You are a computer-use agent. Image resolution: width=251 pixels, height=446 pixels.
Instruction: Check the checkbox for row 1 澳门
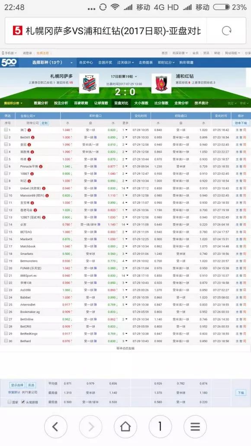6,130
